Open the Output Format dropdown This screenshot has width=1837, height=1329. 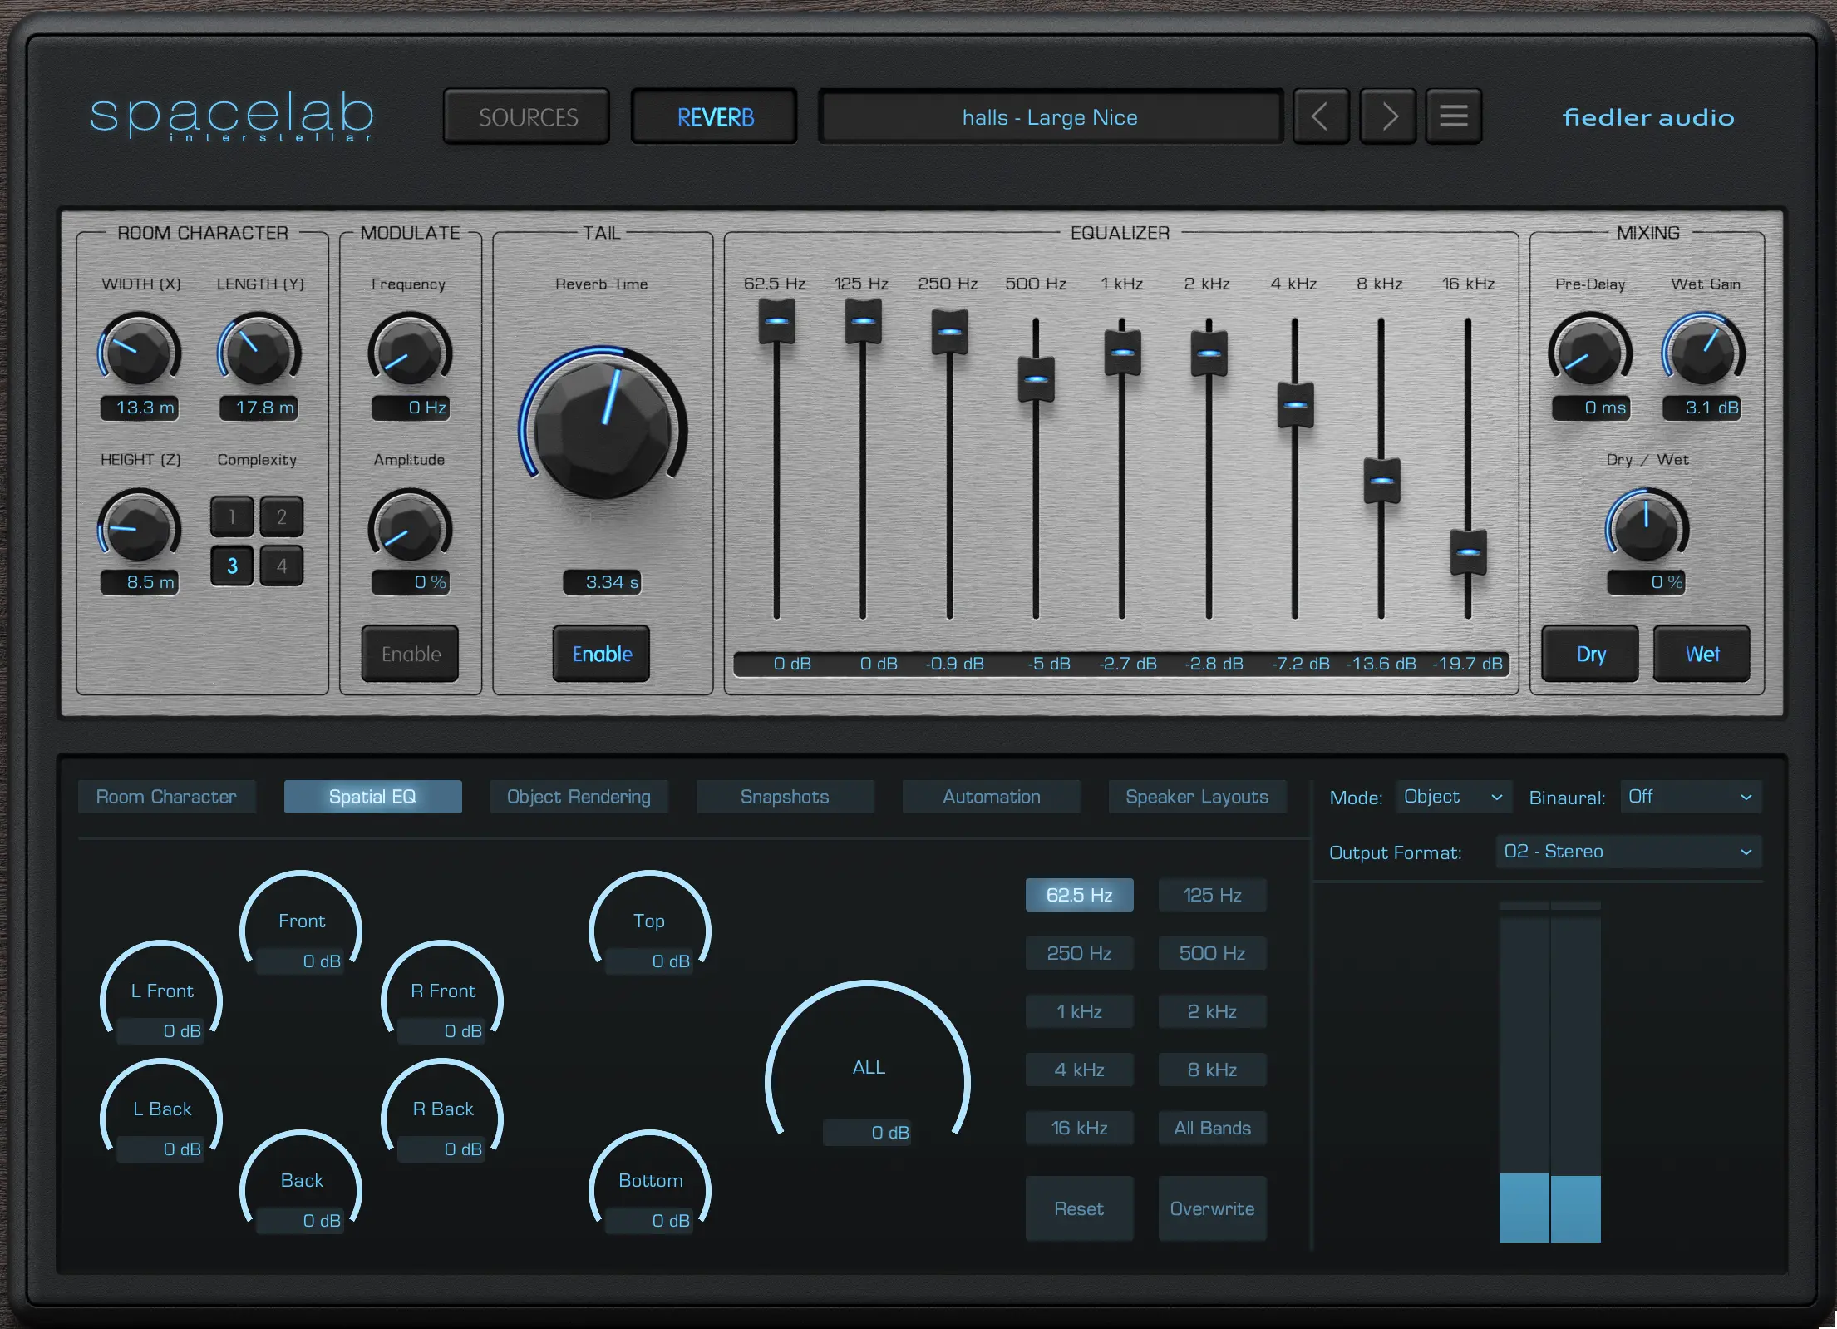click(1628, 852)
